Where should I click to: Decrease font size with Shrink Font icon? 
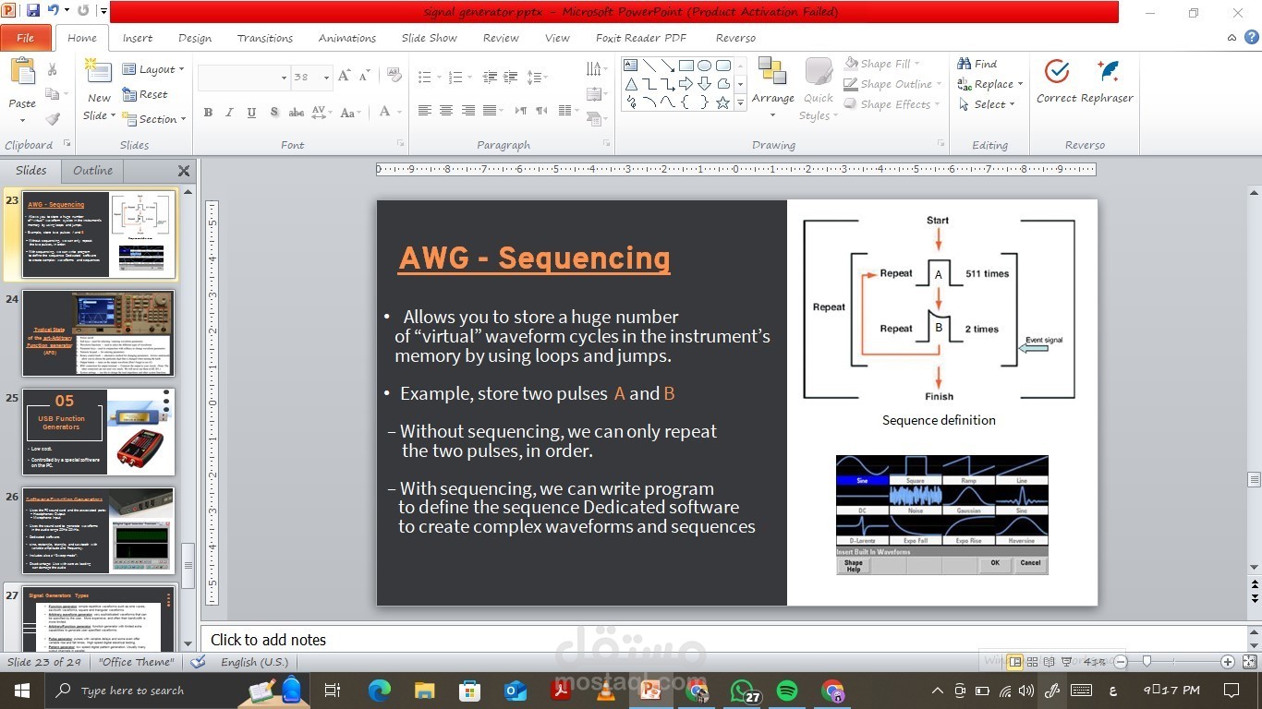click(x=366, y=77)
